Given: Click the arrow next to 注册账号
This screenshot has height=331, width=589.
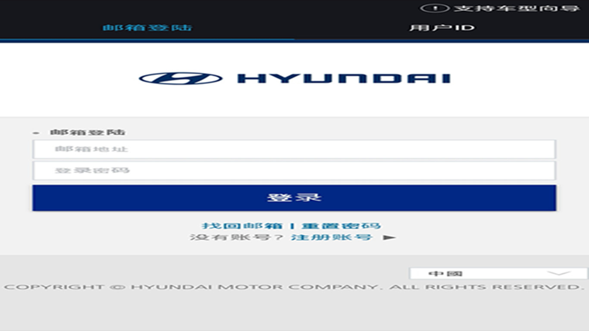Looking at the screenshot, I should (x=389, y=237).
